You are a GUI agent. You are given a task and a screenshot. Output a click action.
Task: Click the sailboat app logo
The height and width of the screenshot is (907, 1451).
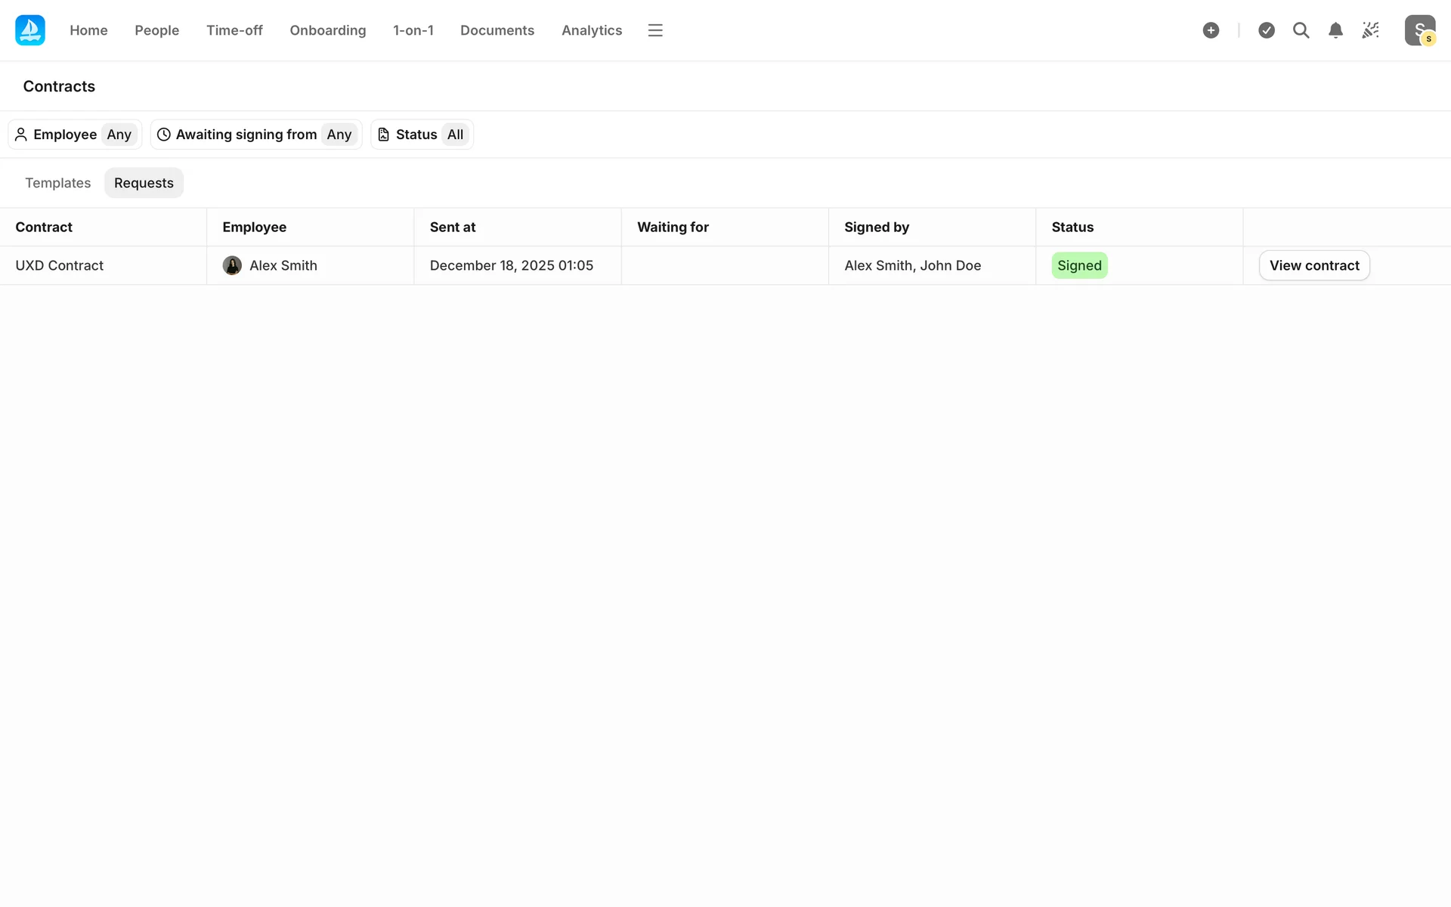[x=30, y=30]
